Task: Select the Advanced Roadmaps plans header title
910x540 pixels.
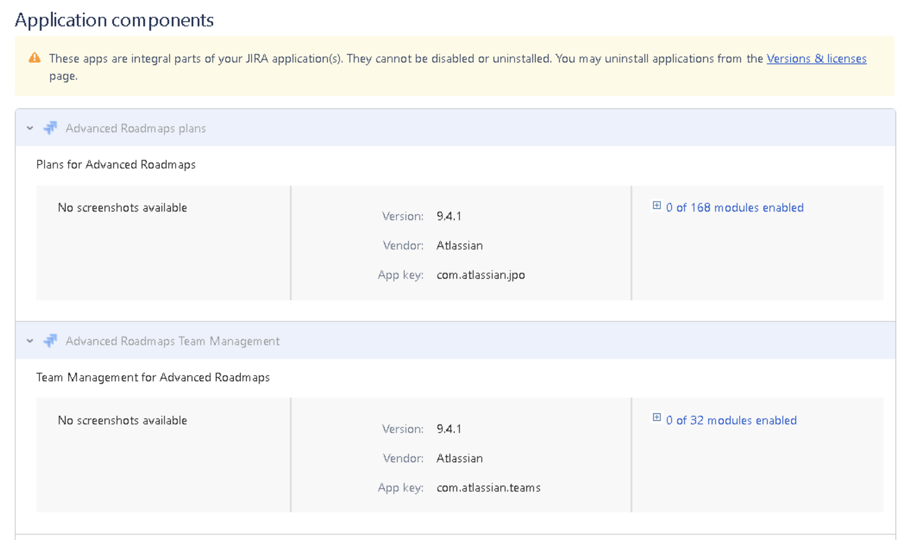Action: (135, 128)
